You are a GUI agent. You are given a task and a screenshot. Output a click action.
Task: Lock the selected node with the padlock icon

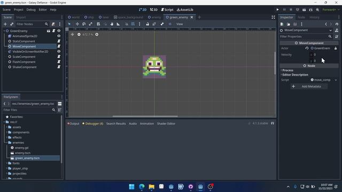coord(147,24)
